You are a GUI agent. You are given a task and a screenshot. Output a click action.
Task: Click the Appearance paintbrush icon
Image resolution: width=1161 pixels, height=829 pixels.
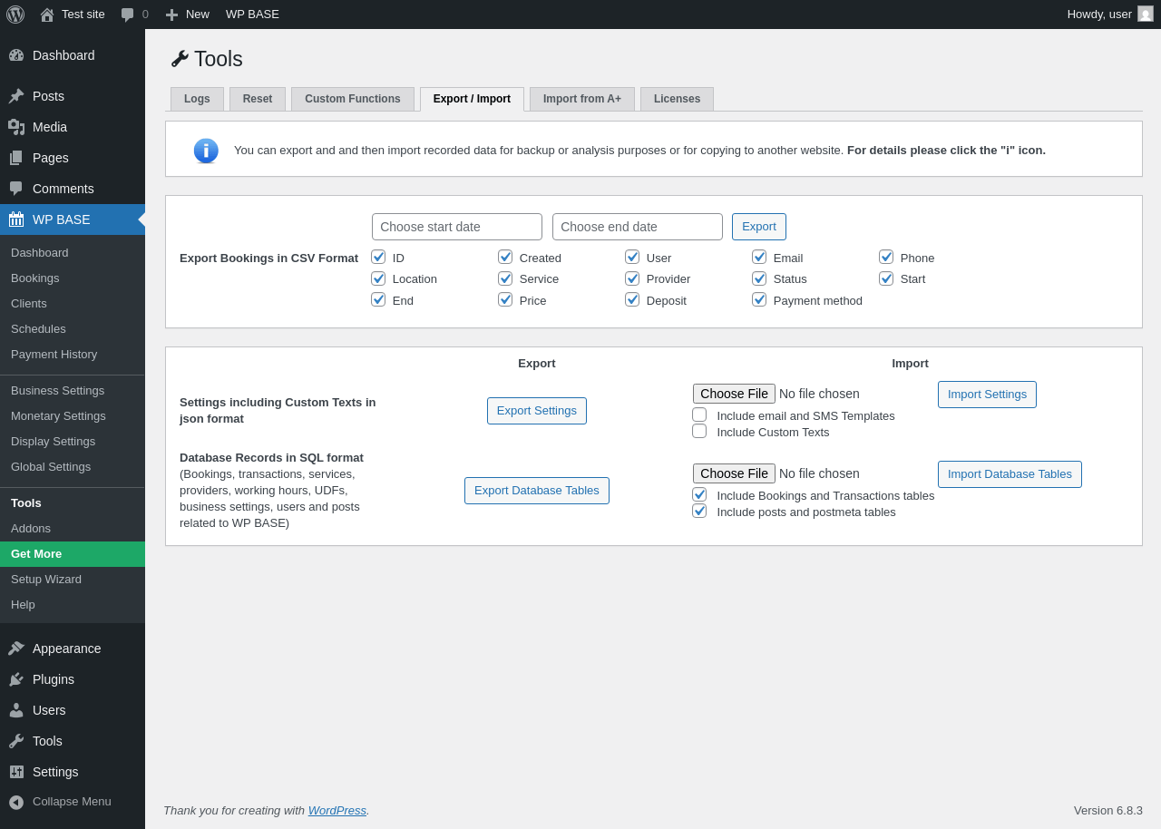coord(16,649)
